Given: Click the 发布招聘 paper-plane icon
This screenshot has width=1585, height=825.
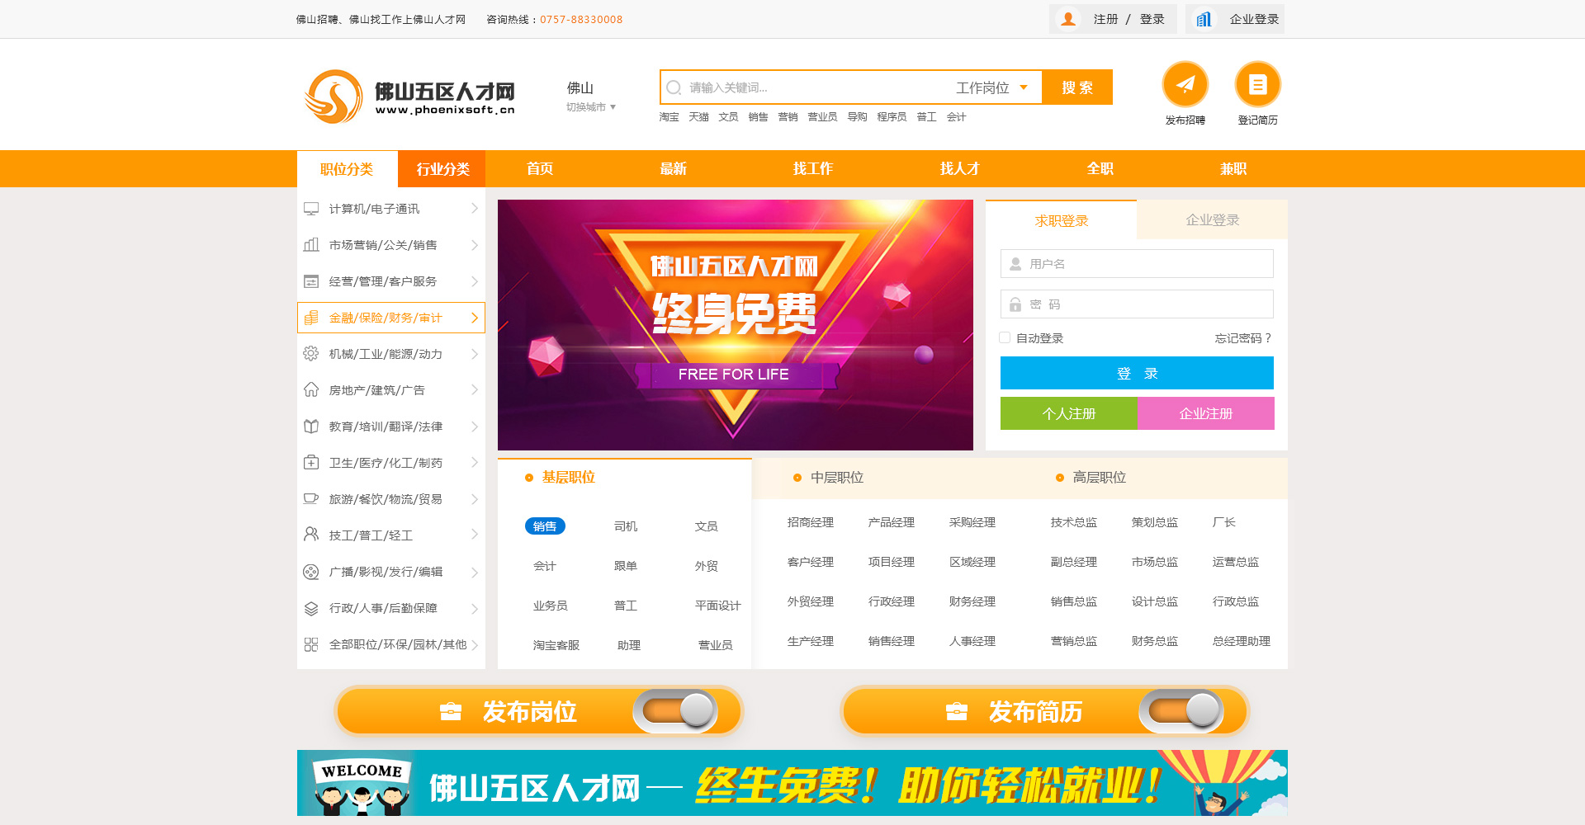Looking at the screenshot, I should [x=1185, y=84].
